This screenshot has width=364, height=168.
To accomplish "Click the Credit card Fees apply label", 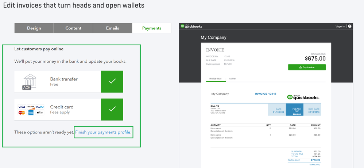I will (62, 110).
